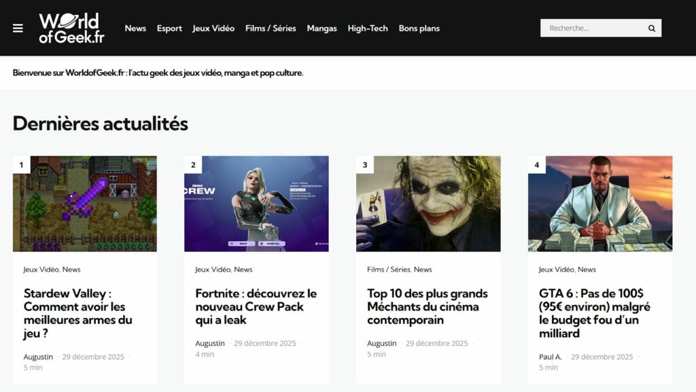Viewport: 696px width, 392px height.
Task: Click the GTA 6 article thumbnail
Action: pos(600,204)
